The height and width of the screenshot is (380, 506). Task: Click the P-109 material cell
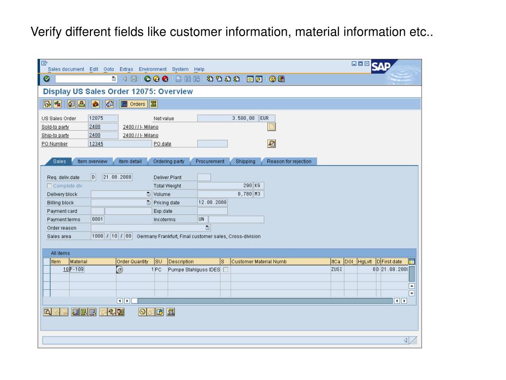point(92,270)
